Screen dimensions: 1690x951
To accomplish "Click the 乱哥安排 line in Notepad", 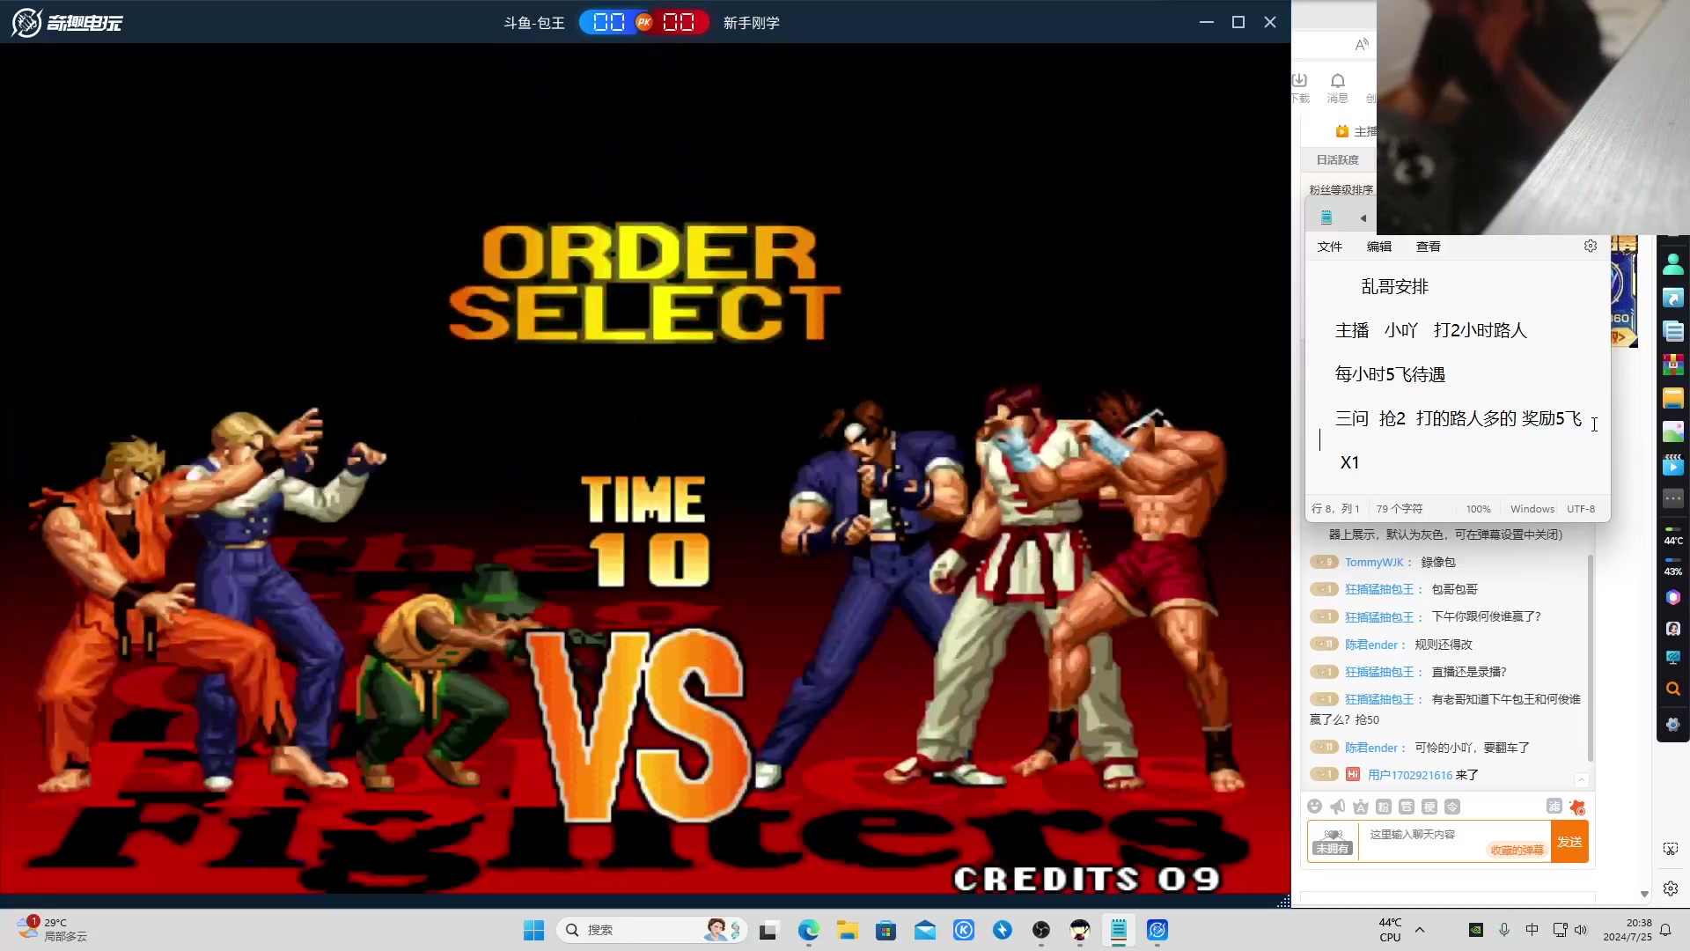I will click(1394, 286).
